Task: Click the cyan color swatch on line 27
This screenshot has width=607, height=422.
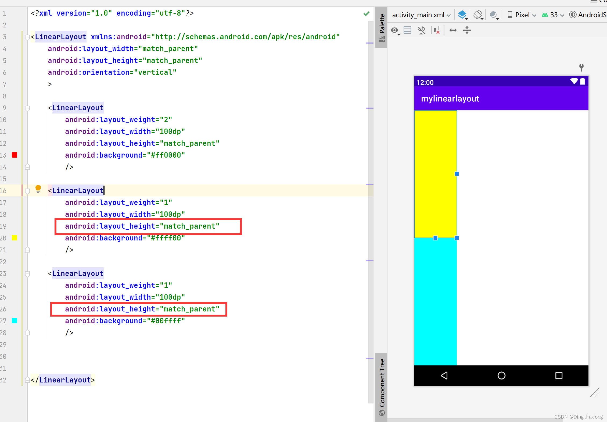Action: pyautogui.click(x=15, y=321)
